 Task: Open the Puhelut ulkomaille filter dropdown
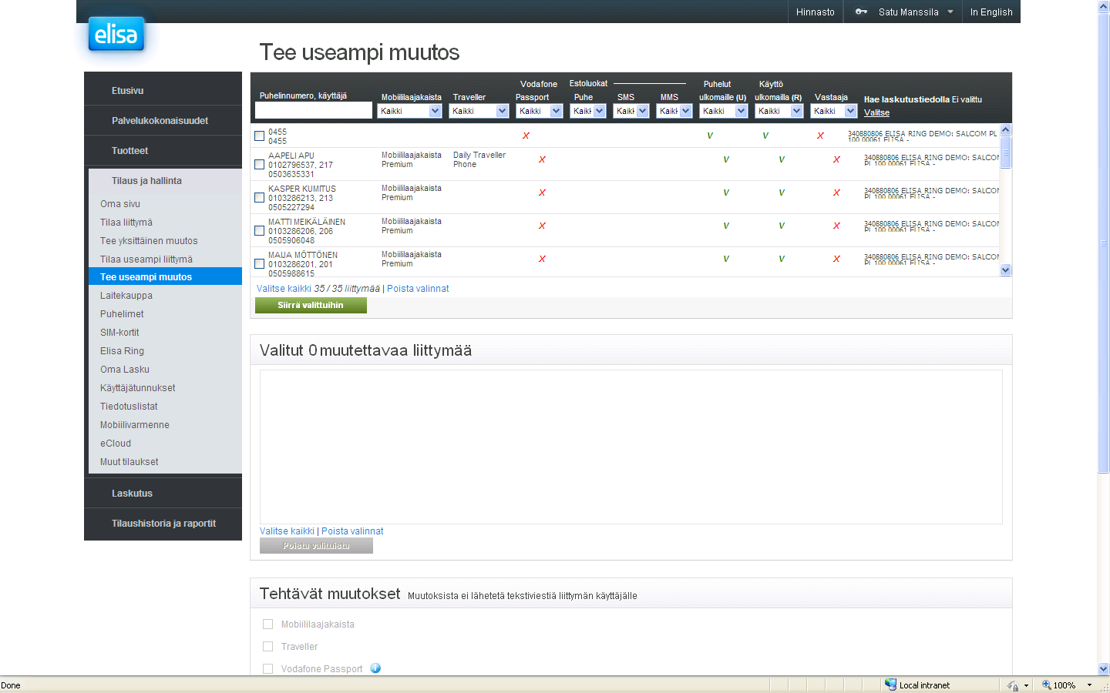(724, 111)
